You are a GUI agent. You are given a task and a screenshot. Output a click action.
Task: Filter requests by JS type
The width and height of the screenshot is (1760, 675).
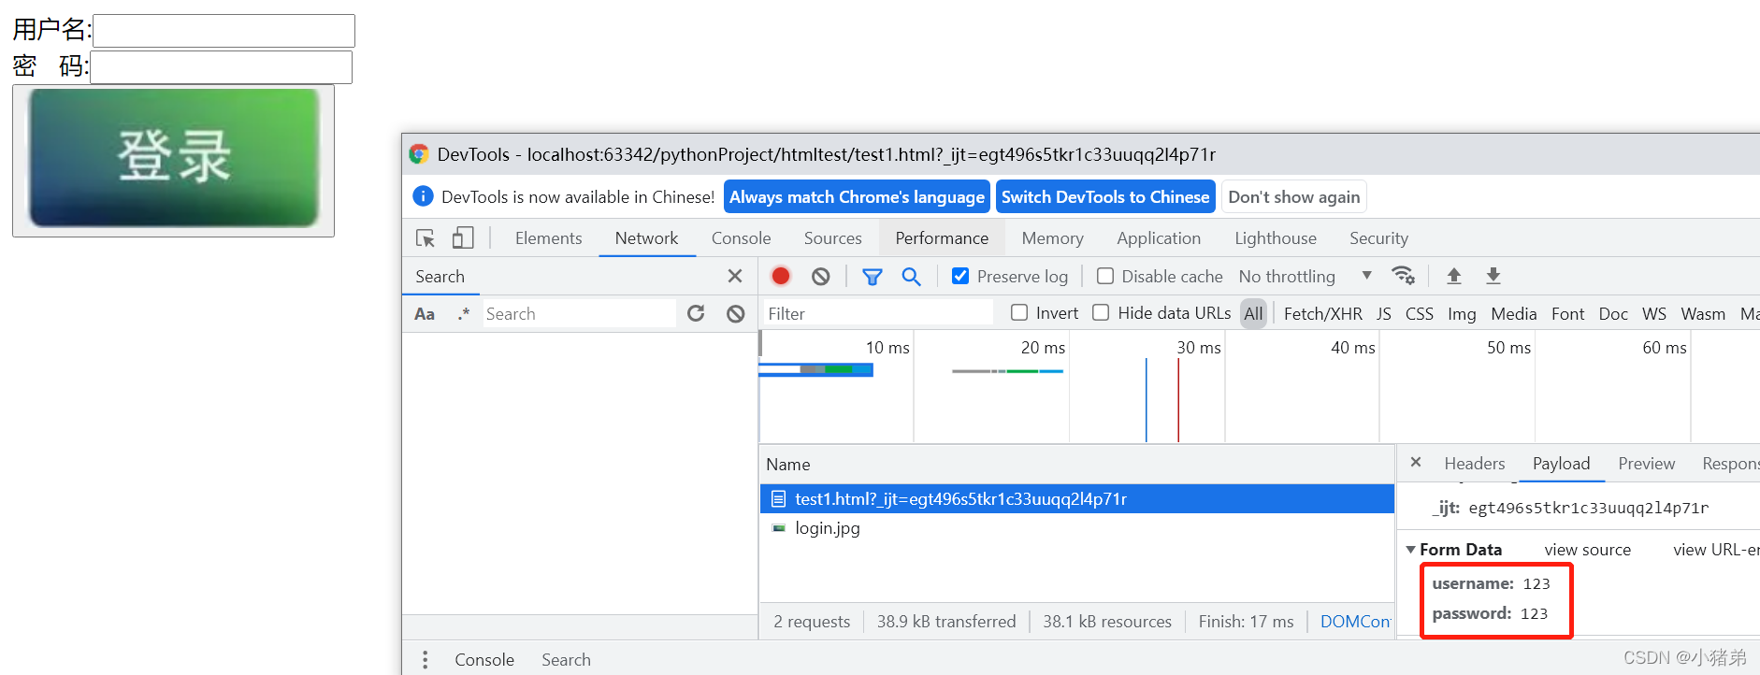(1383, 314)
